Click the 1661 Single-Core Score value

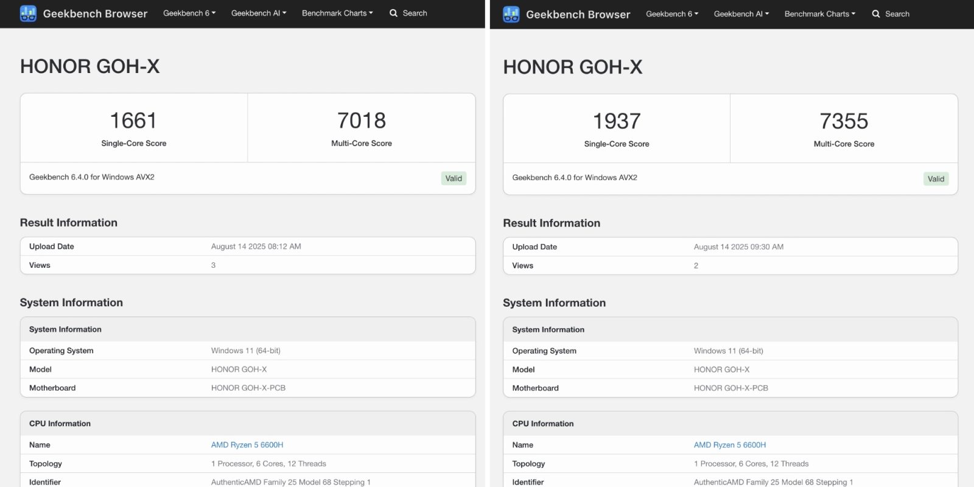133,121
